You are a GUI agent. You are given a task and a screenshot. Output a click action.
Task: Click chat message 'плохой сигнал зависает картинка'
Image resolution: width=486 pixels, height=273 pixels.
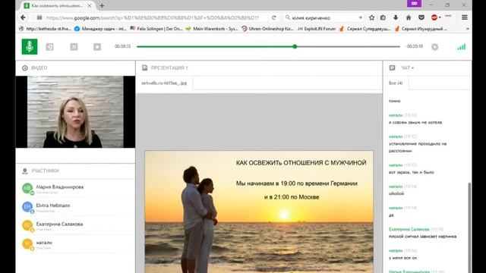pos(422,237)
